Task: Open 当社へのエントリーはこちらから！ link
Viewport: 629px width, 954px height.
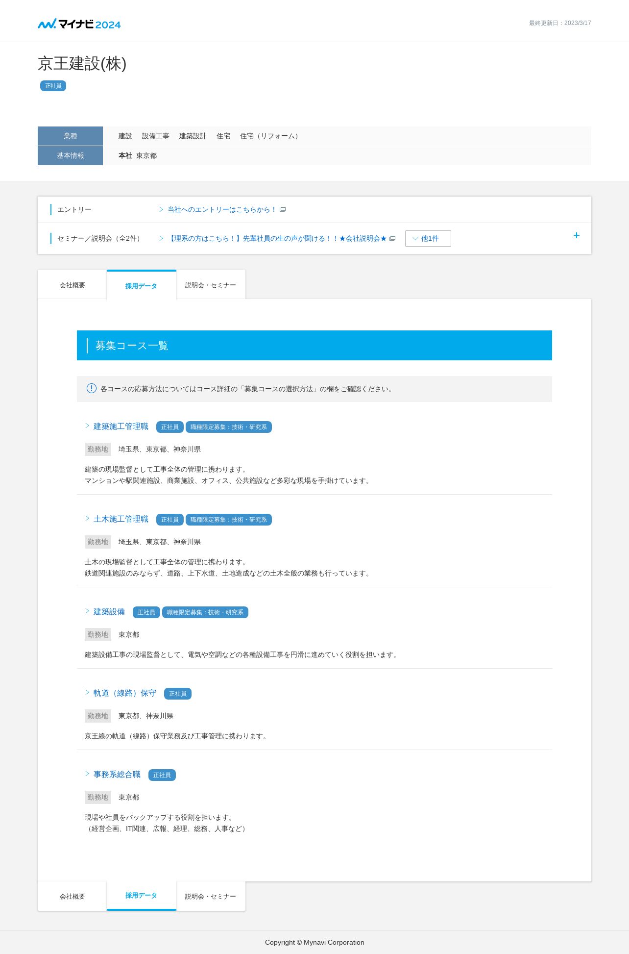Action: (221, 209)
